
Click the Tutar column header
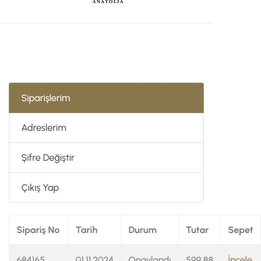click(197, 230)
